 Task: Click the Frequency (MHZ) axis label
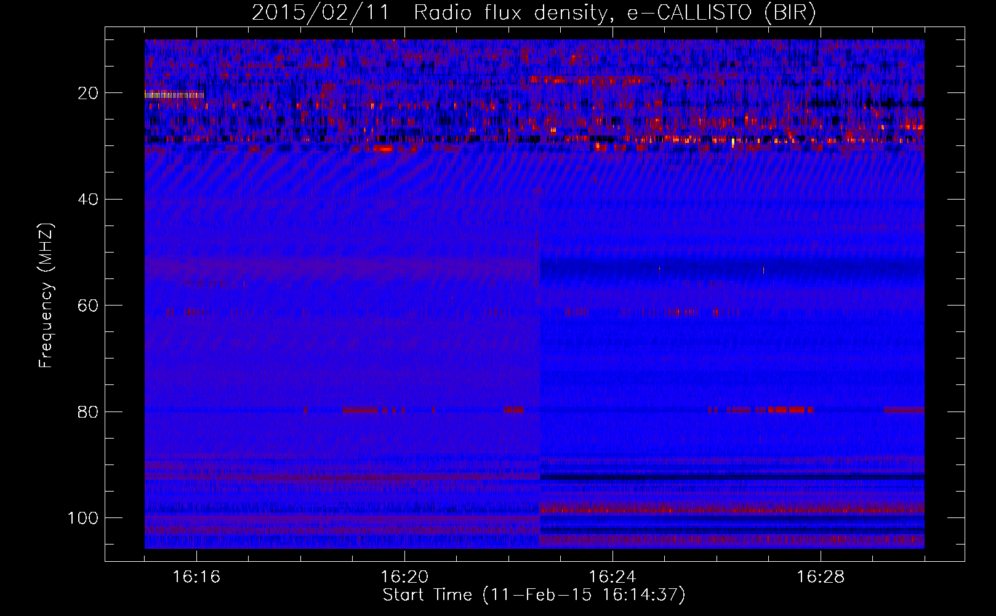point(46,295)
